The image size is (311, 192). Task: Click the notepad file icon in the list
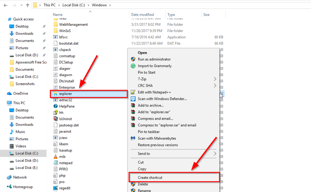tap(56, 163)
